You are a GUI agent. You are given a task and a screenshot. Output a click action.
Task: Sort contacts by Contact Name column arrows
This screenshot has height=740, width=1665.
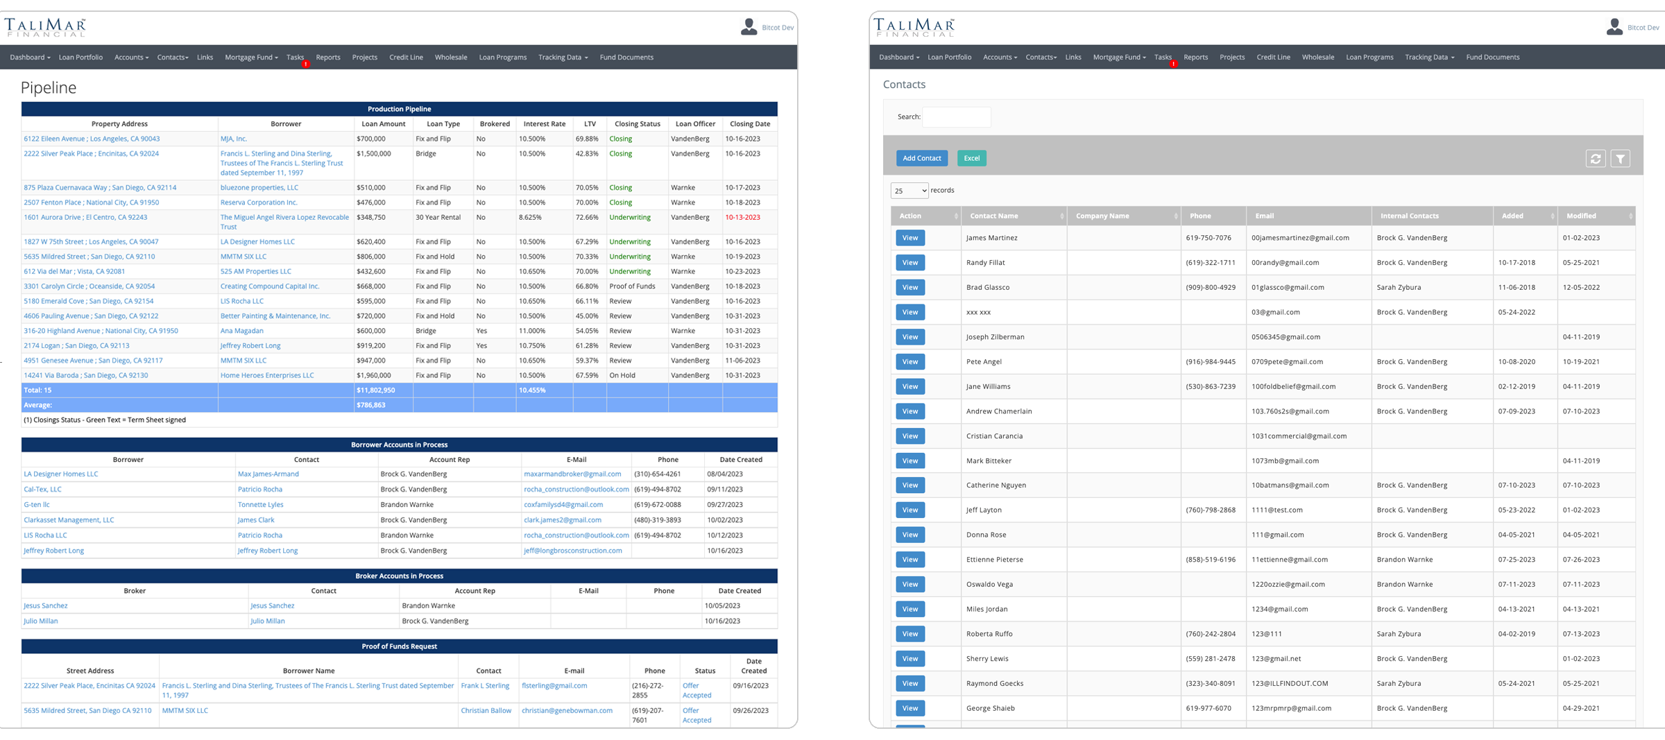tap(1061, 216)
